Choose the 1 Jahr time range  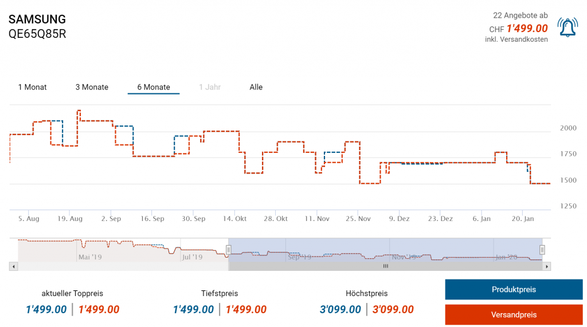210,87
